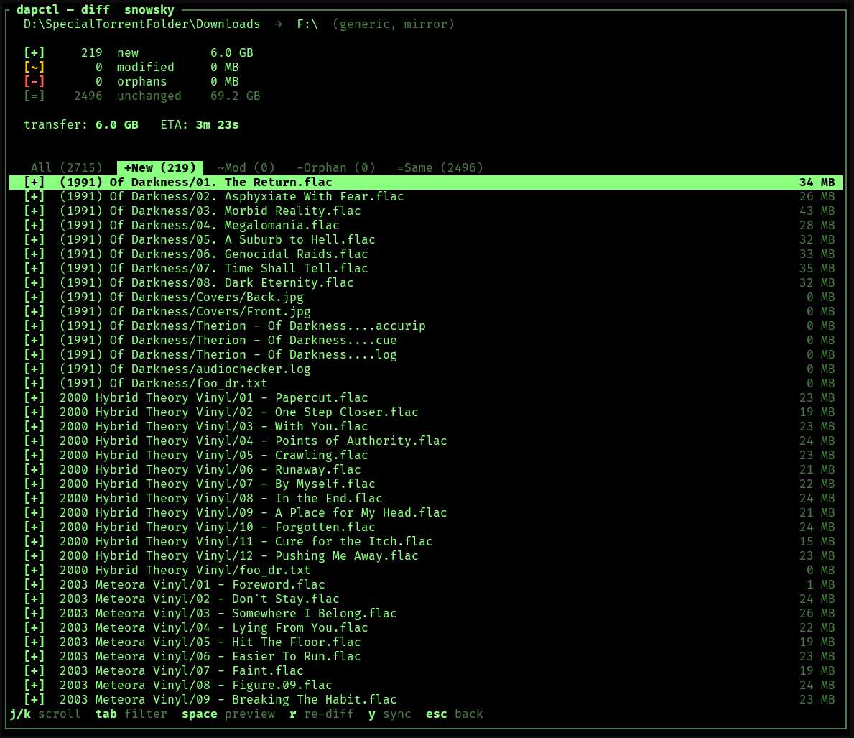Select 07 - By Myself.flac row
This screenshot has width=854, height=738.
pos(426,484)
